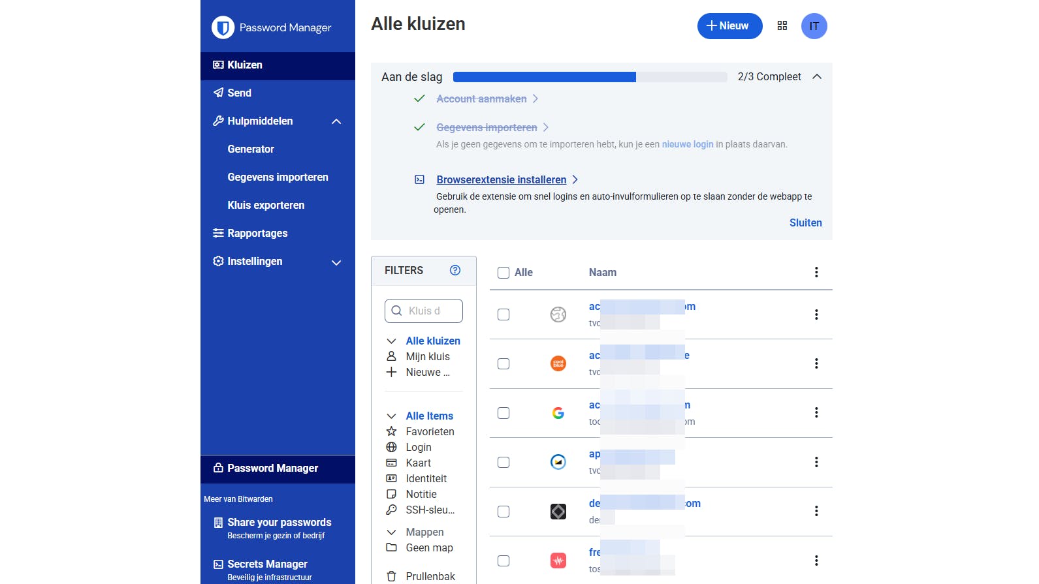The image size is (1039, 584).
Task: Select Password Manager in product switcher
Action: [278, 469]
